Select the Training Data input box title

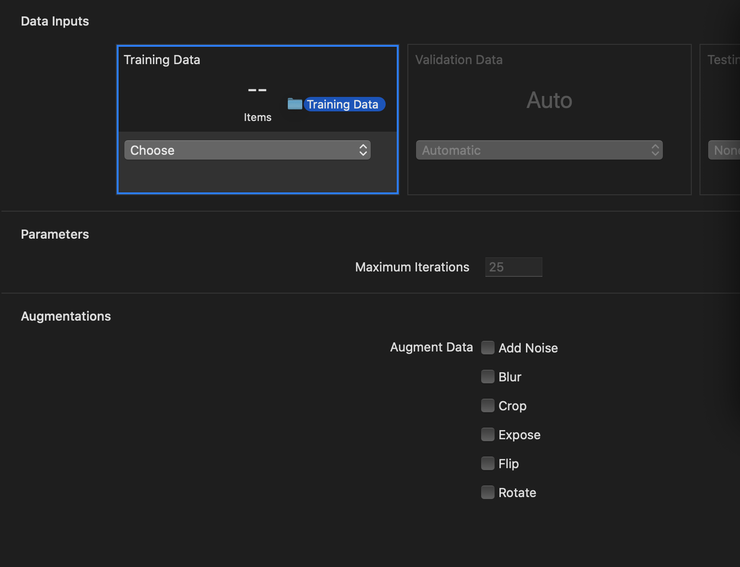pos(161,60)
